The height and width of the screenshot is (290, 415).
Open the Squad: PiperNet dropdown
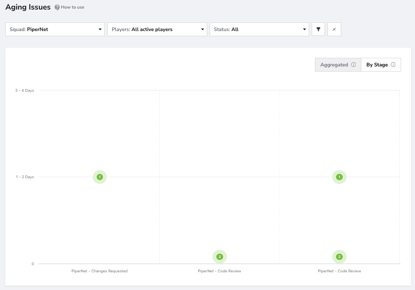pos(55,29)
